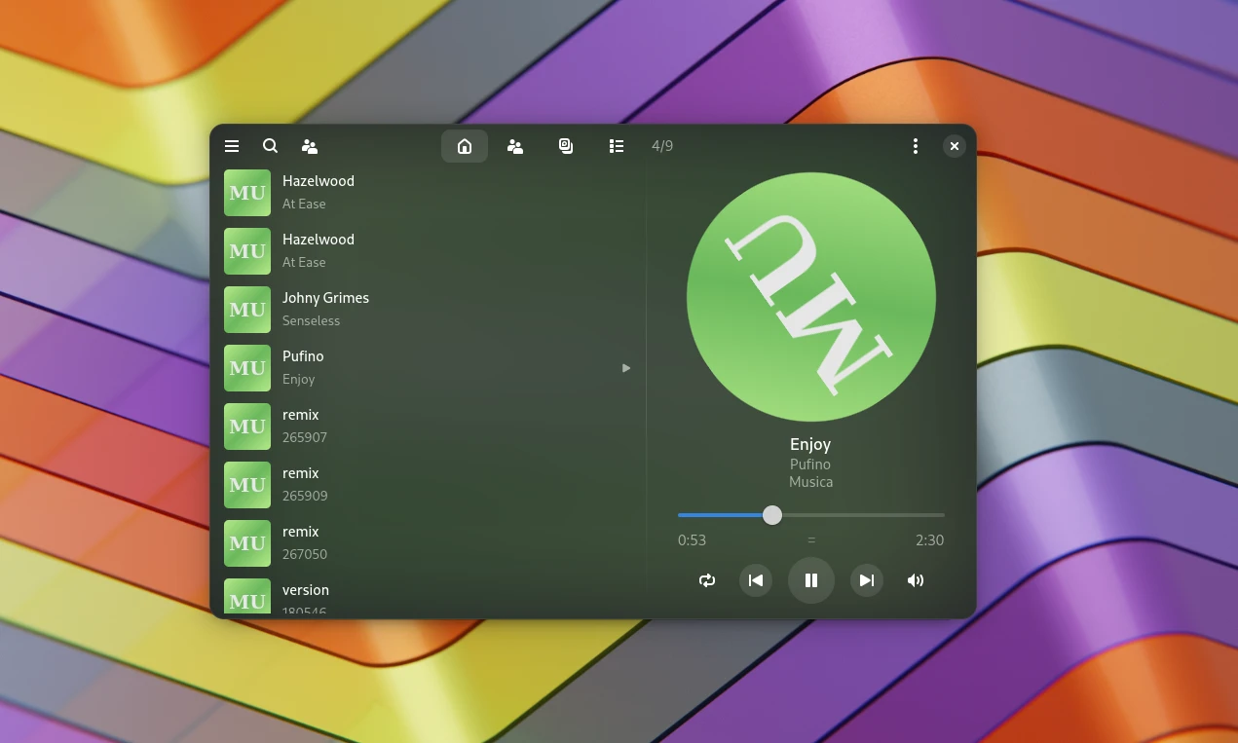Open the Albums view tab
The height and width of the screenshot is (743, 1238).
(x=566, y=146)
